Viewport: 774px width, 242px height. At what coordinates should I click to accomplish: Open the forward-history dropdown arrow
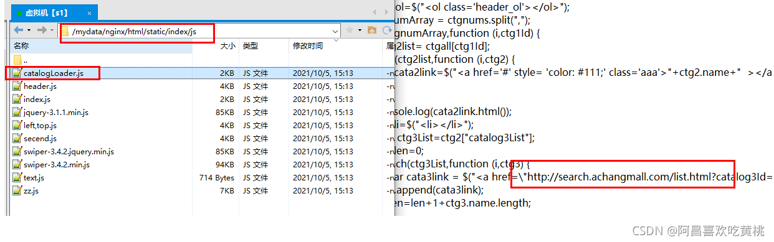point(52,30)
